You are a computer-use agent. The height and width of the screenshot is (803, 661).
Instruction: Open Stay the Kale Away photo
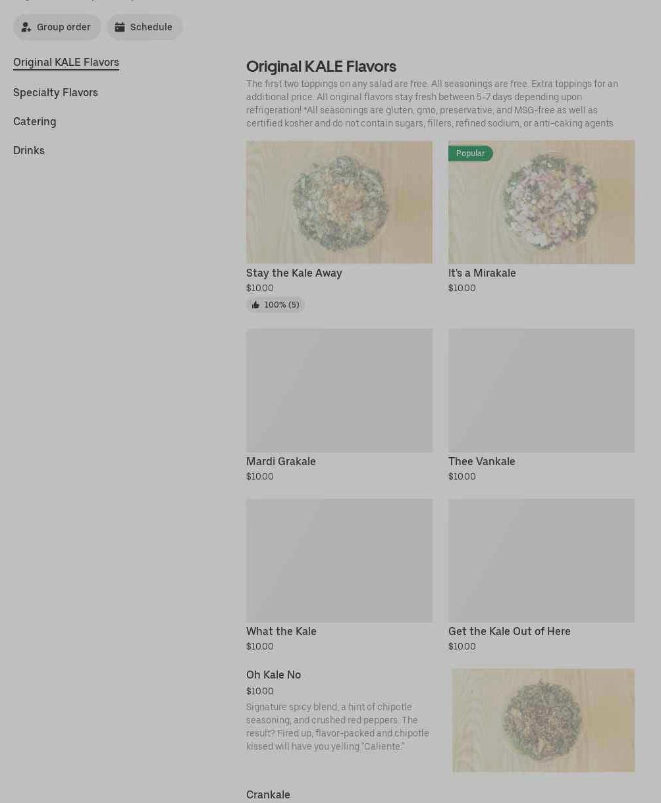(x=339, y=202)
